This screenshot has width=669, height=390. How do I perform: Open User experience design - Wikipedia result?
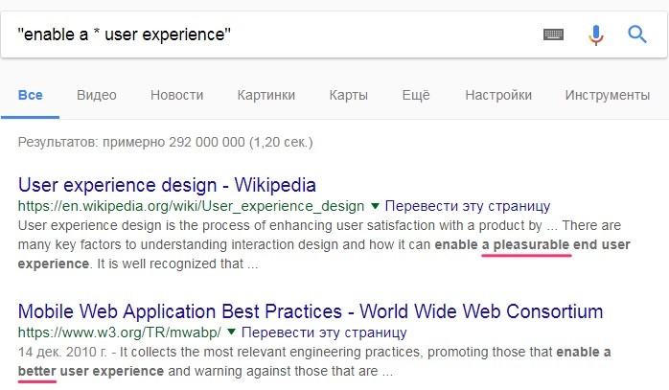(167, 185)
